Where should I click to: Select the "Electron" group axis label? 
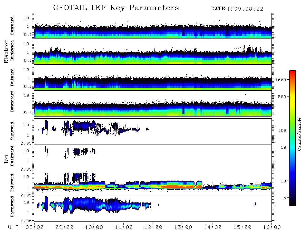point(6,51)
